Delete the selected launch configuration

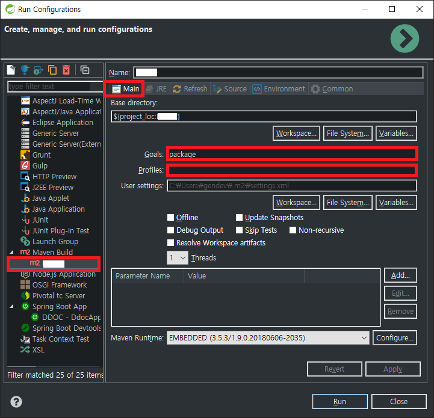(66, 70)
